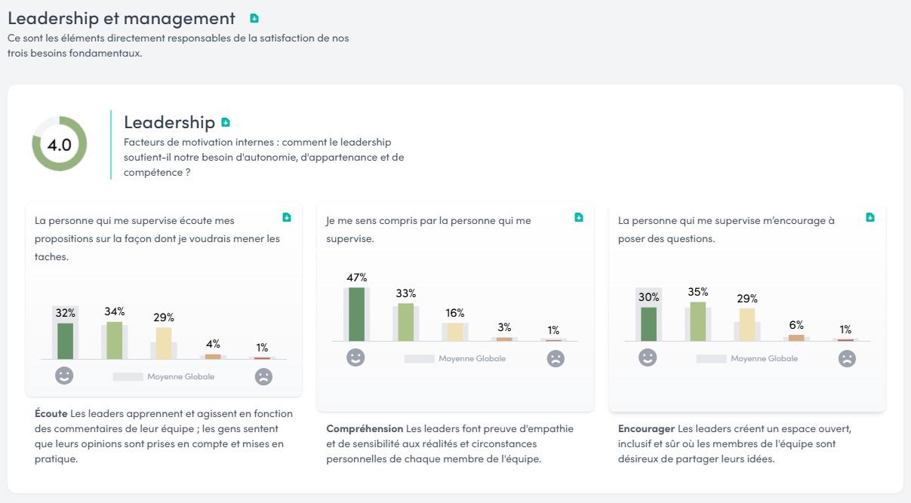Click the Leadership section heading text

click(x=169, y=122)
